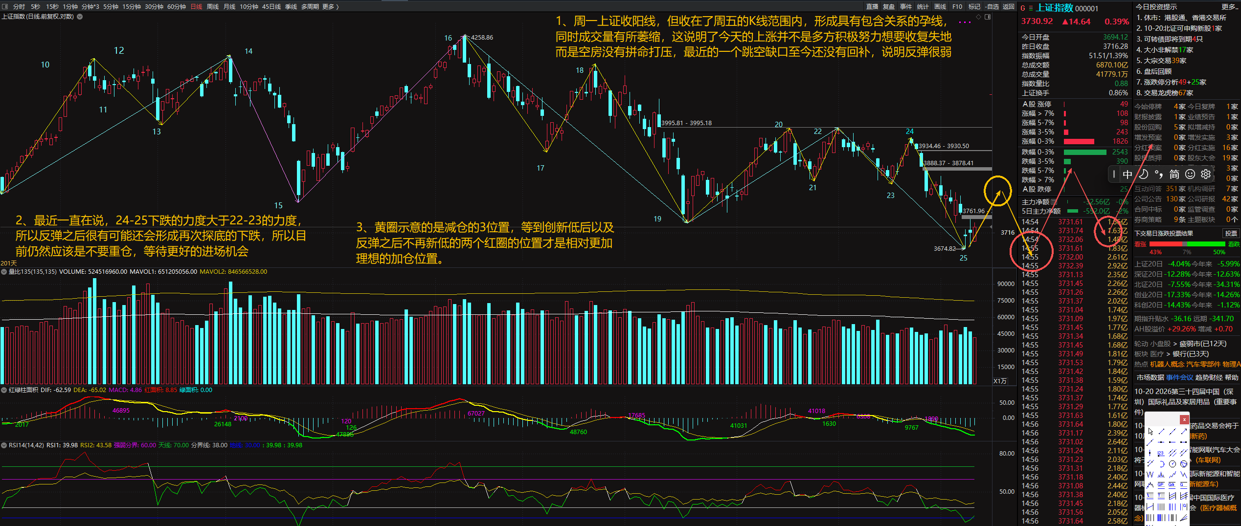1241x526 pixels.
Task: Open the F10 company info button
Action: (957, 6)
